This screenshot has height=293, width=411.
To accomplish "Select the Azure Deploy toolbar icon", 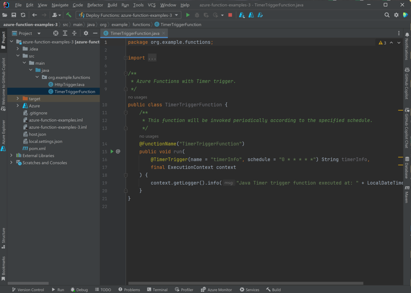I will pyautogui.click(x=242, y=15).
